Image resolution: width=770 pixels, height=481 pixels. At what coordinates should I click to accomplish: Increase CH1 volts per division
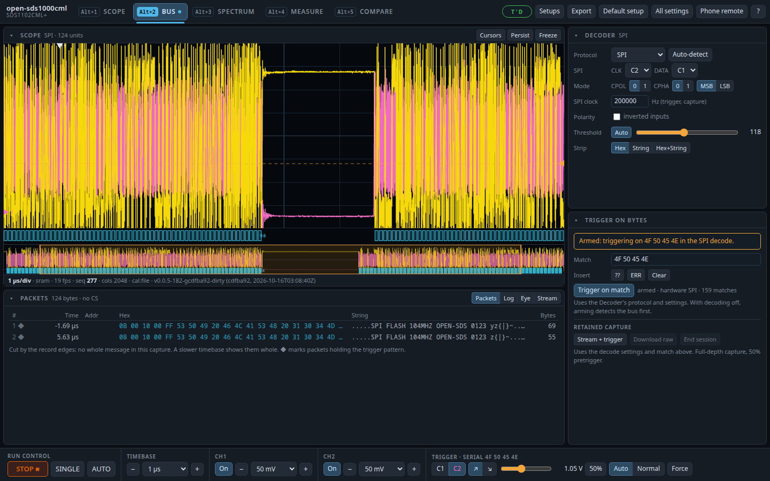click(x=306, y=469)
